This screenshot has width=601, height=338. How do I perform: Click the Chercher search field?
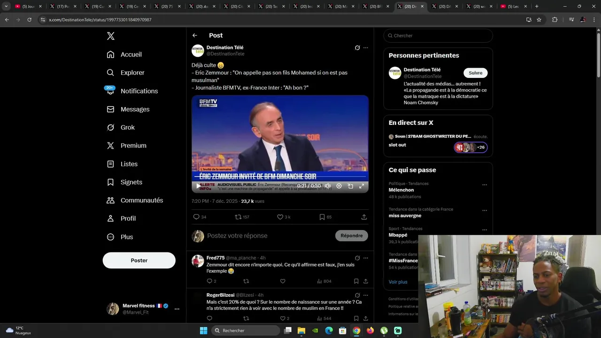pos(438,36)
